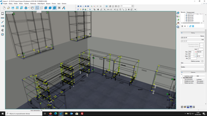Click the Perspektywa view label

click(x=9, y=12)
